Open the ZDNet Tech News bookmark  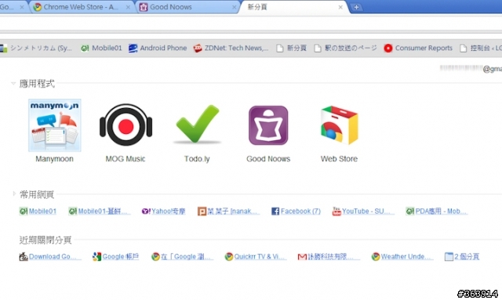(231, 48)
